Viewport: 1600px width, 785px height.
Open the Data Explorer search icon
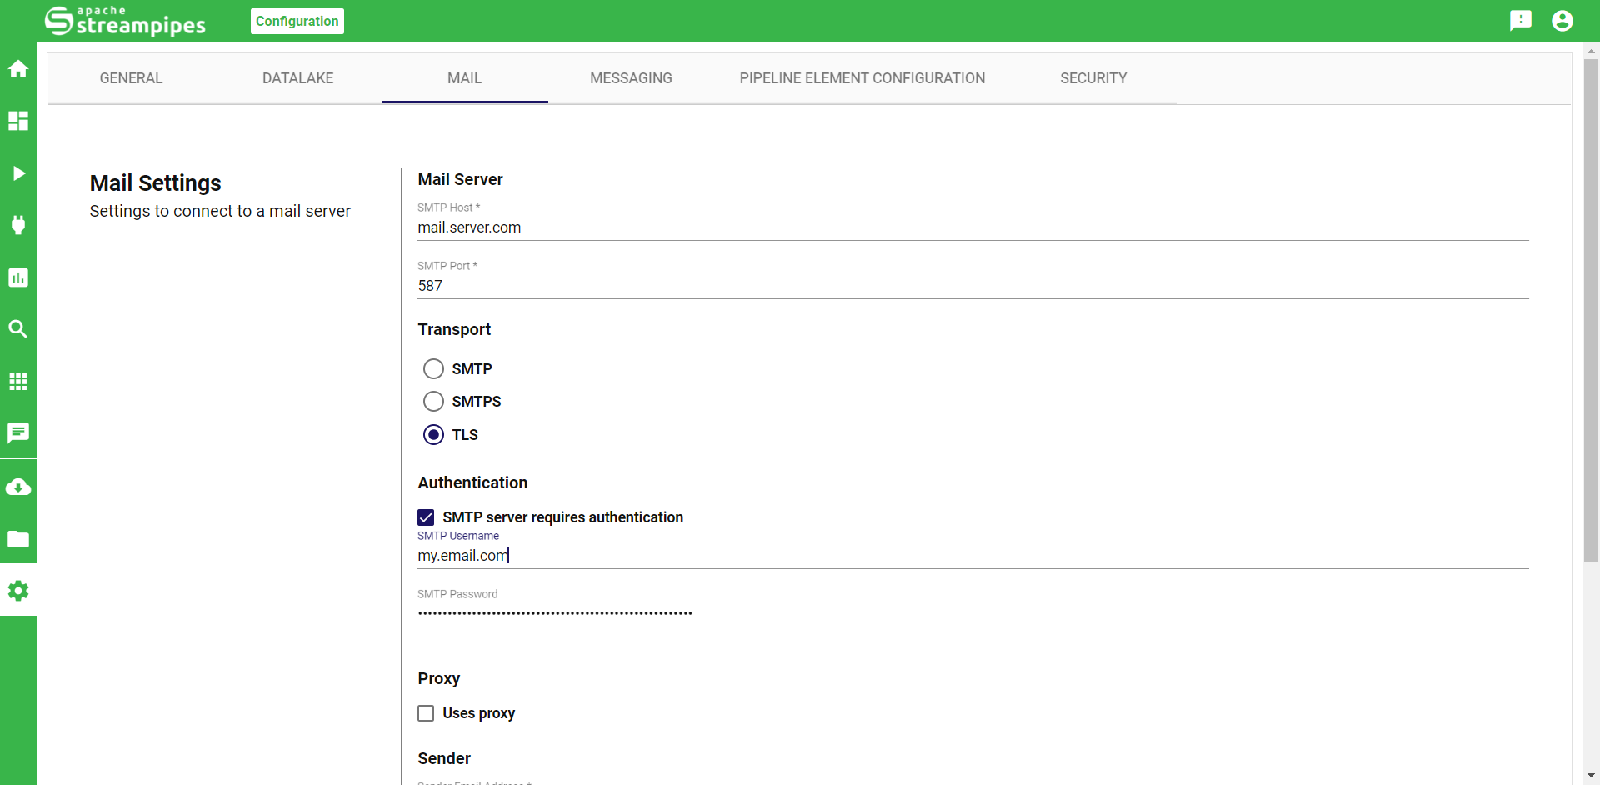[18, 329]
